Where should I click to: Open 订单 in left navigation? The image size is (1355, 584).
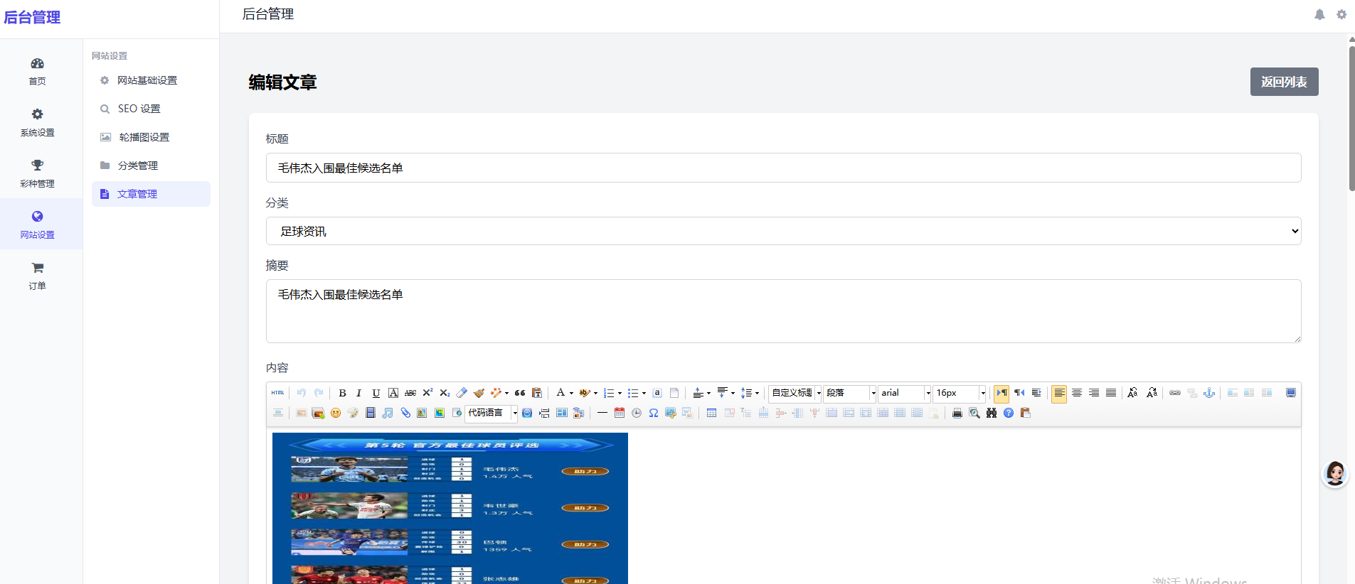(37, 276)
